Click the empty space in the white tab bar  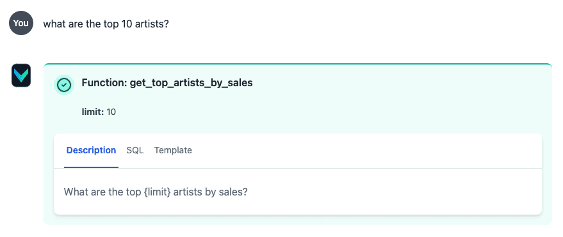[366, 150]
